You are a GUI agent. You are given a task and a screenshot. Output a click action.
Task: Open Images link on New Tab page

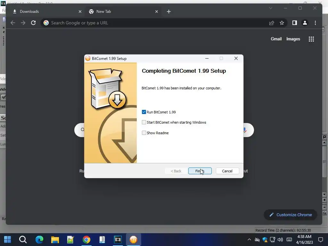pyautogui.click(x=293, y=39)
